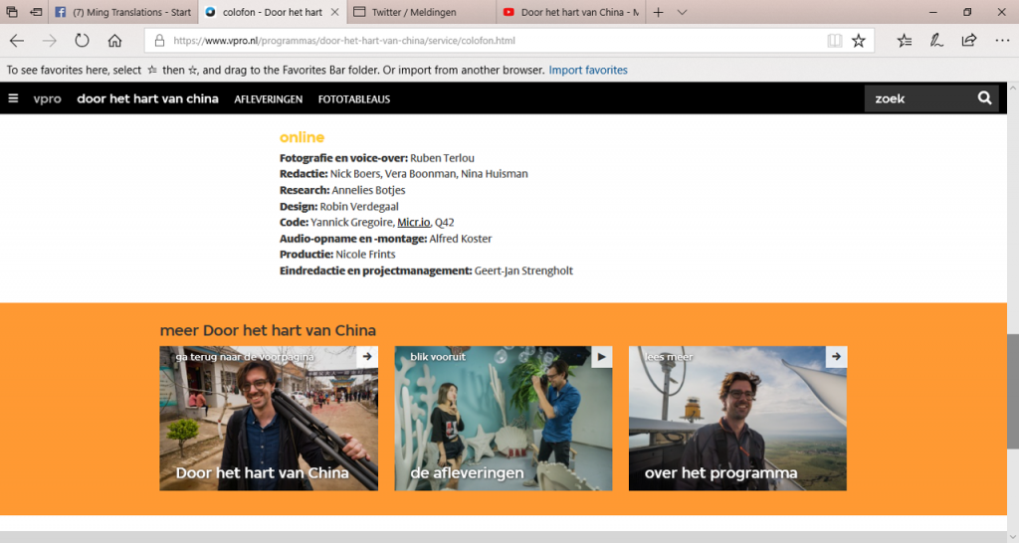Viewport: 1019px width, 543px height.
Task: Add this page to favorites
Action: pyautogui.click(x=859, y=40)
